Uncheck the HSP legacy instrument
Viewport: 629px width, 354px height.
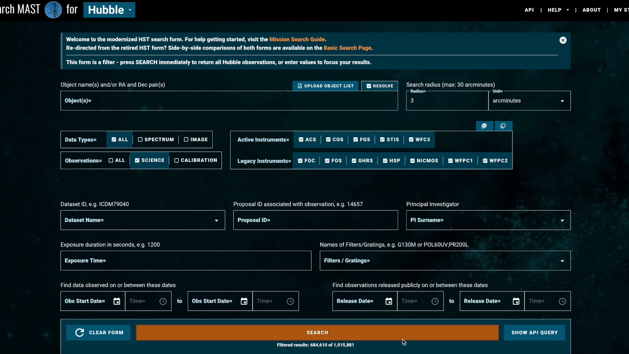pos(391,161)
